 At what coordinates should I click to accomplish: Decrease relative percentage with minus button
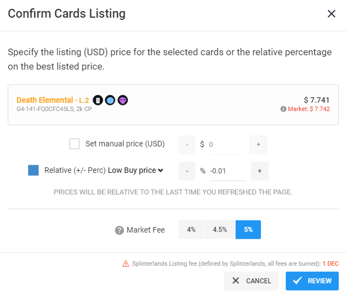click(x=187, y=171)
